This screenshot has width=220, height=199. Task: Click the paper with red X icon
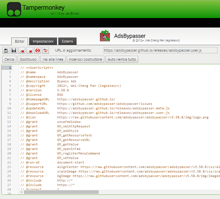30,50
